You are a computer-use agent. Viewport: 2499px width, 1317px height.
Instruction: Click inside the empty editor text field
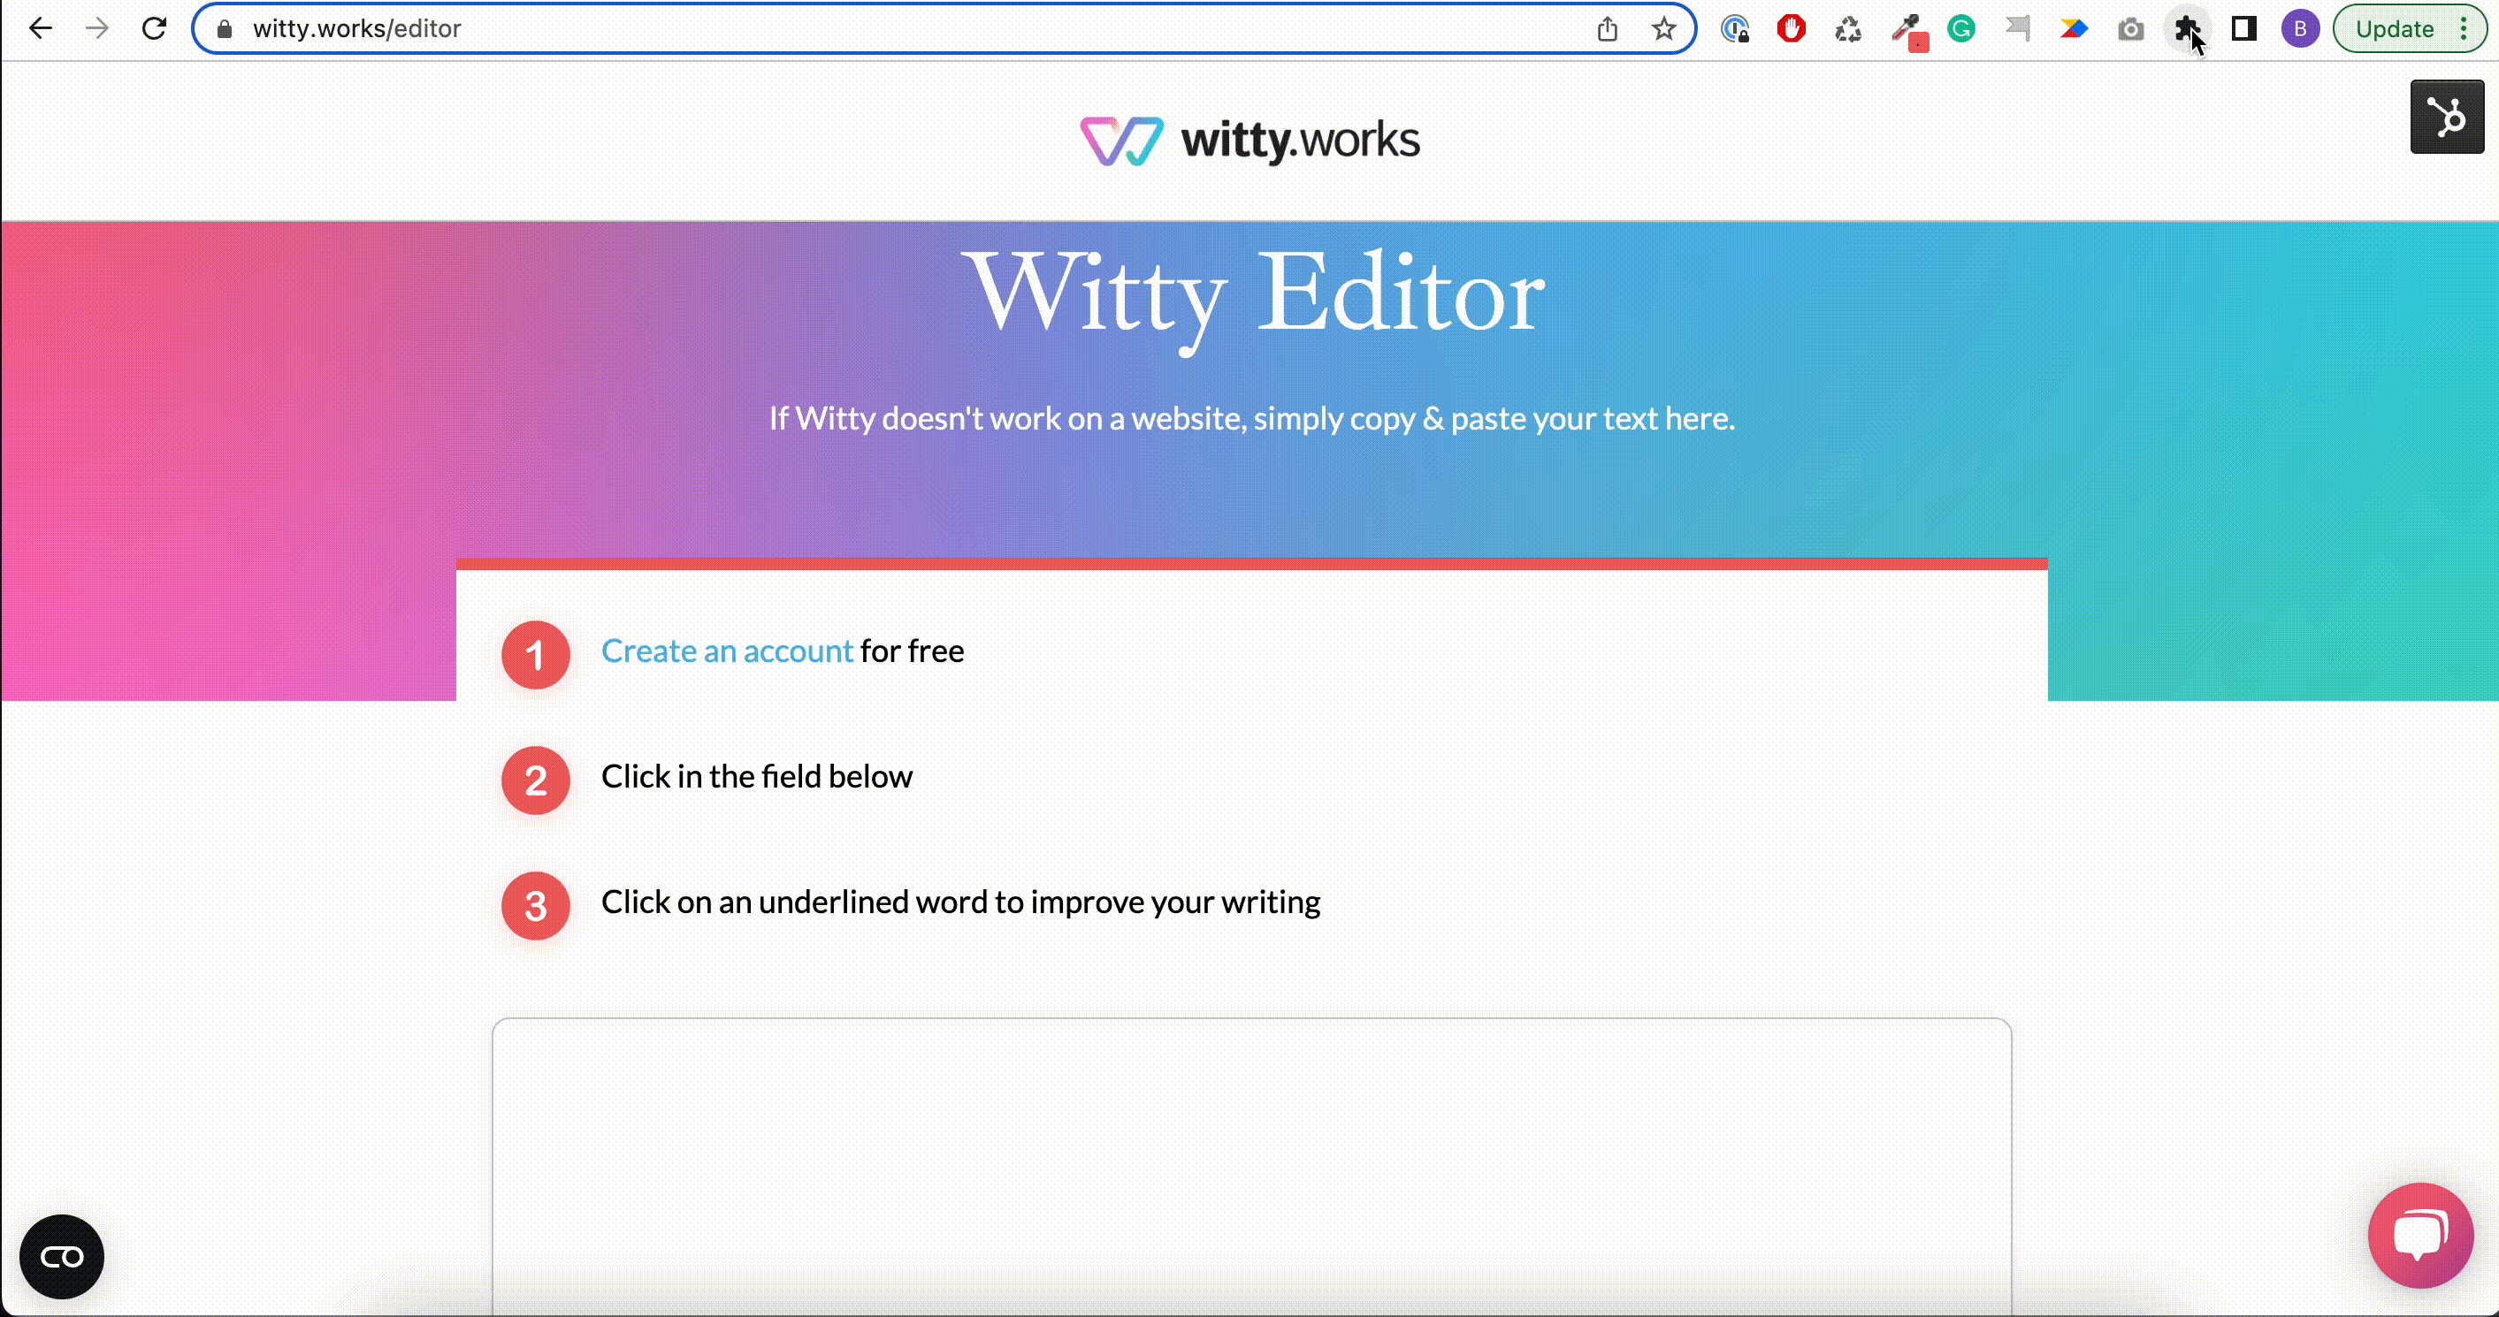pyautogui.click(x=1251, y=1164)
